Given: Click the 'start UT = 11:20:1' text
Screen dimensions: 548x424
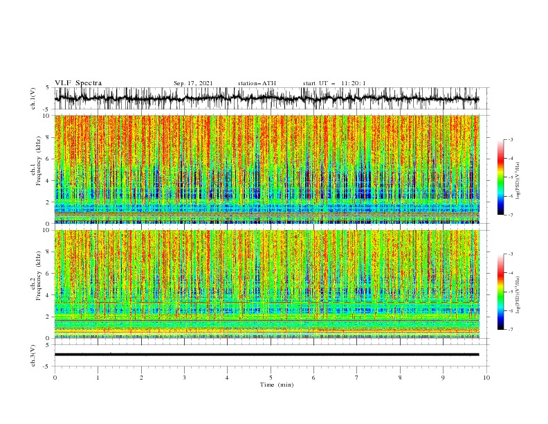Looking at the screenshot, I should click(x=334, y=83).
